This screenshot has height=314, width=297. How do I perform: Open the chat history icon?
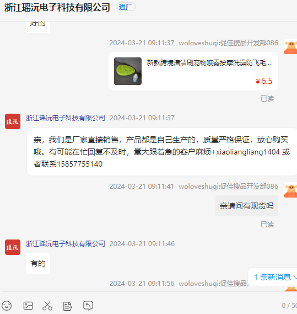[88, 306]
